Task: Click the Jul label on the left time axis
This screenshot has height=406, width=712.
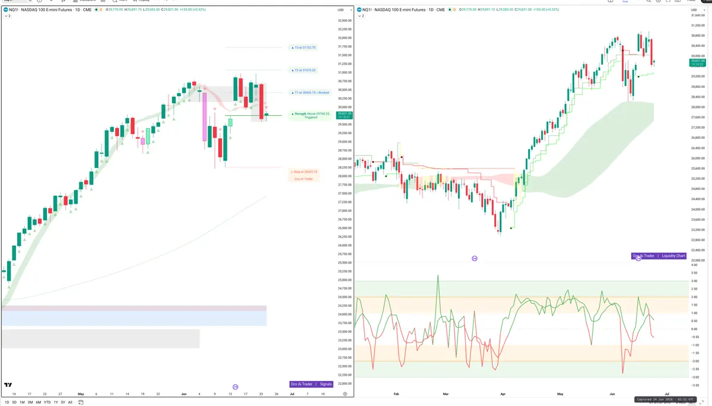Action: coord(291,394)
